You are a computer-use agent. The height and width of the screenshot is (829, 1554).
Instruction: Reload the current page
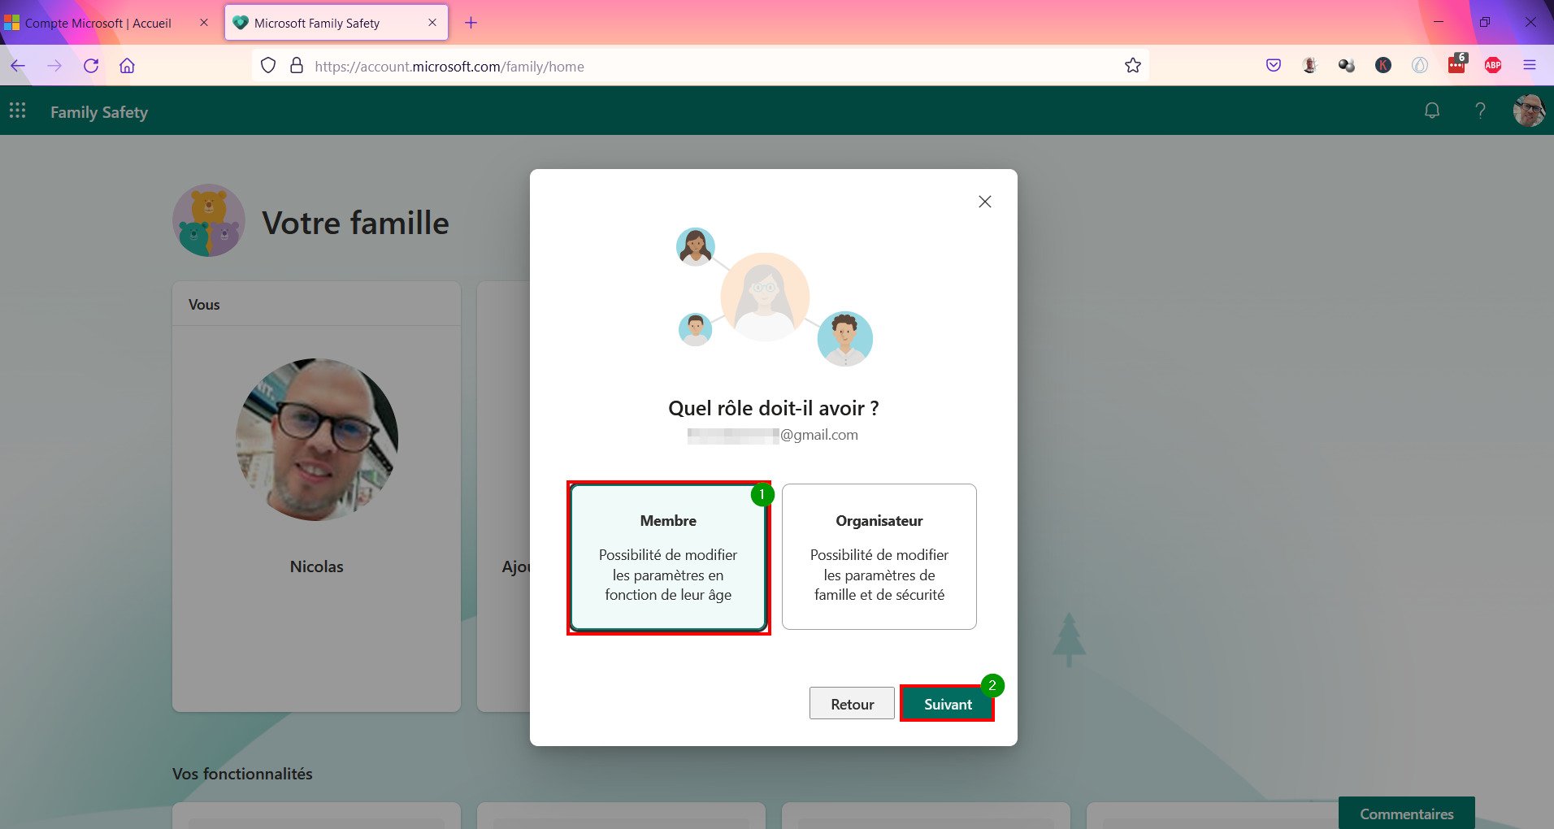(91, 66)
